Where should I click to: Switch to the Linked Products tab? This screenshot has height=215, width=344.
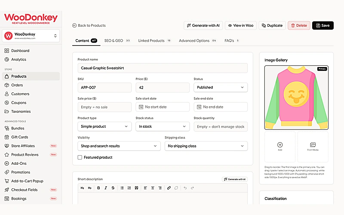(x=154, y=40)
